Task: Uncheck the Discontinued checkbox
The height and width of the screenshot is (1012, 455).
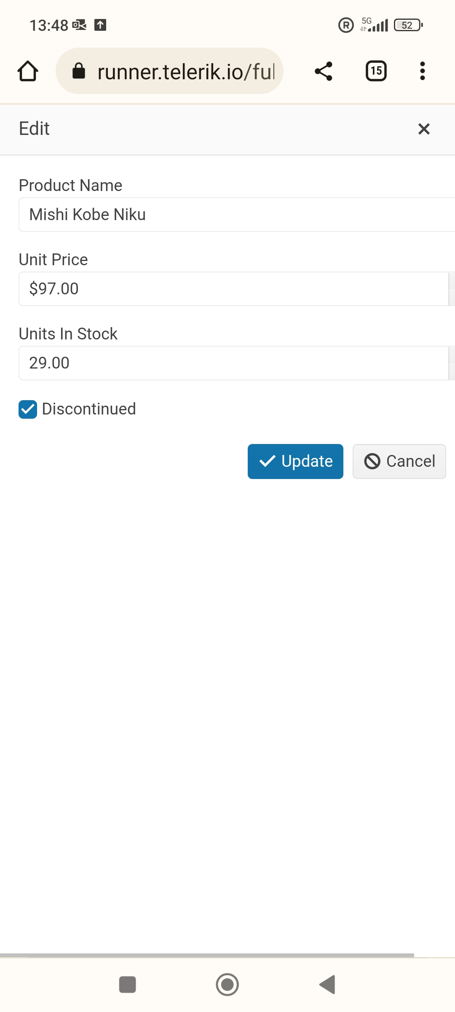Action: pyautogui.click(x=28, y=409)
